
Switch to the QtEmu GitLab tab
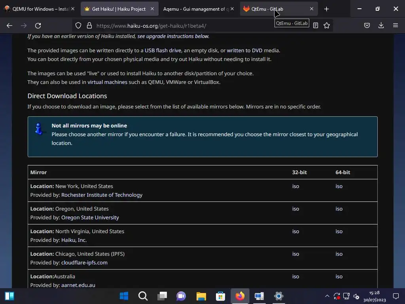tap(279, 9)
